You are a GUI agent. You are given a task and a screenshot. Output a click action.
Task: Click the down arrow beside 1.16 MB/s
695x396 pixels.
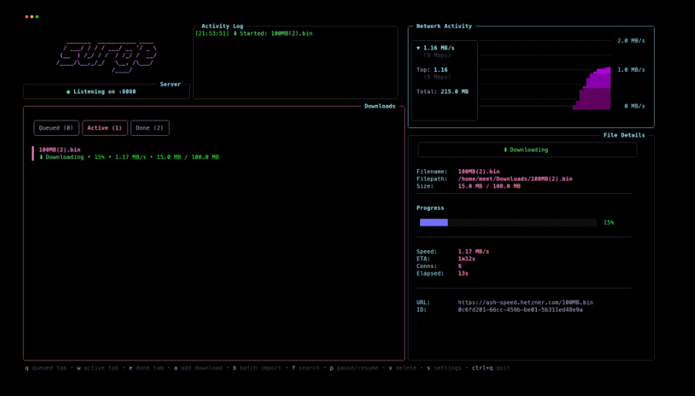pyautogui.click(x=418, y=48)
